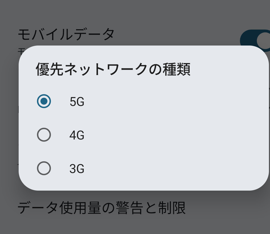Click the filled blue dot inside the 5G radio
Viewport: 270px width, 234px height.
click(x=44, y=101)
